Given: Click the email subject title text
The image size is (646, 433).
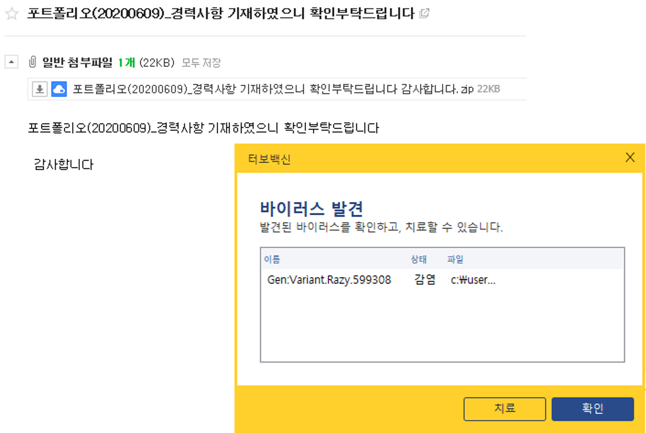Looking at the screenshot, I should (221, 13).
